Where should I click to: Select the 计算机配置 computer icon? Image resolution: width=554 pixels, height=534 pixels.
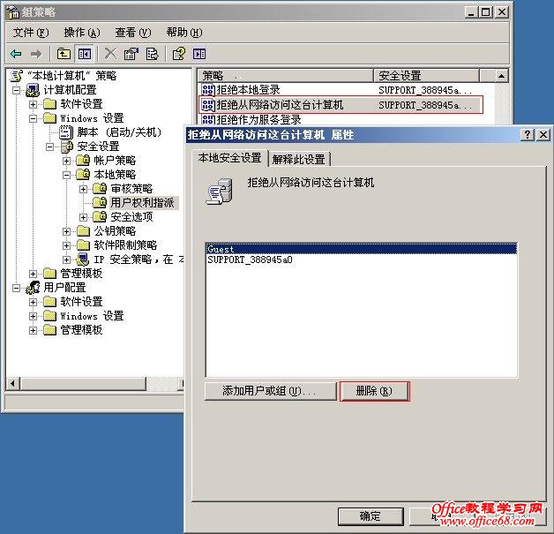(33, 90)
